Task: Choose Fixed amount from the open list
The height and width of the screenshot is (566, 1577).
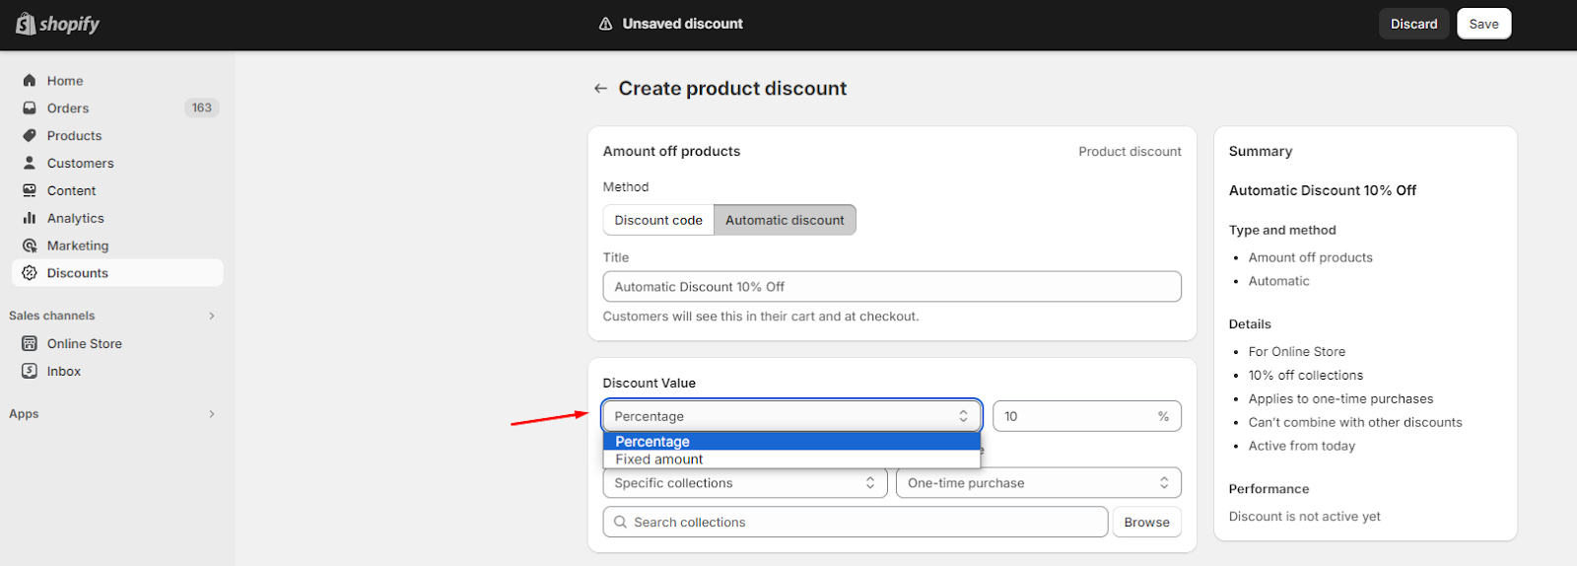Action: (x=791, y=460)
